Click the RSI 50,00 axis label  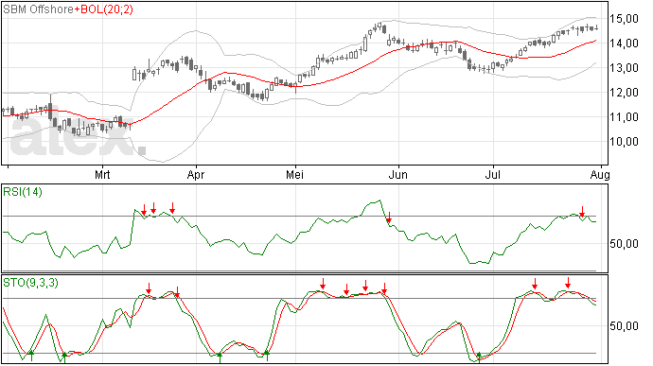click(624, 244)
